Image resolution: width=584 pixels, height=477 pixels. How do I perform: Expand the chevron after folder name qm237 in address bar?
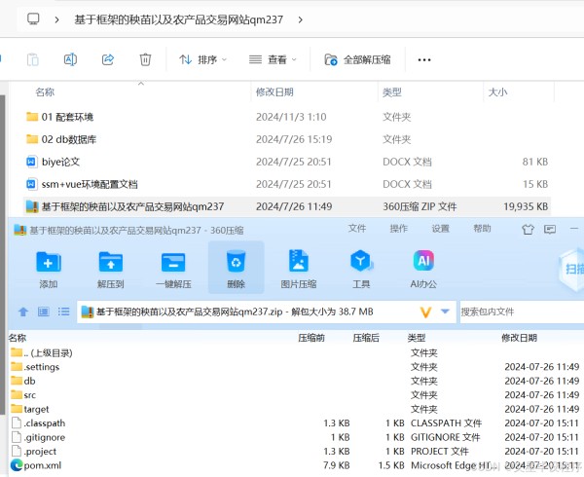click(x=300, y=19)
